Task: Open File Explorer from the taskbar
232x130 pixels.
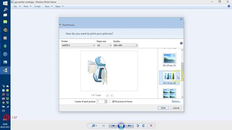Action: 5,22
